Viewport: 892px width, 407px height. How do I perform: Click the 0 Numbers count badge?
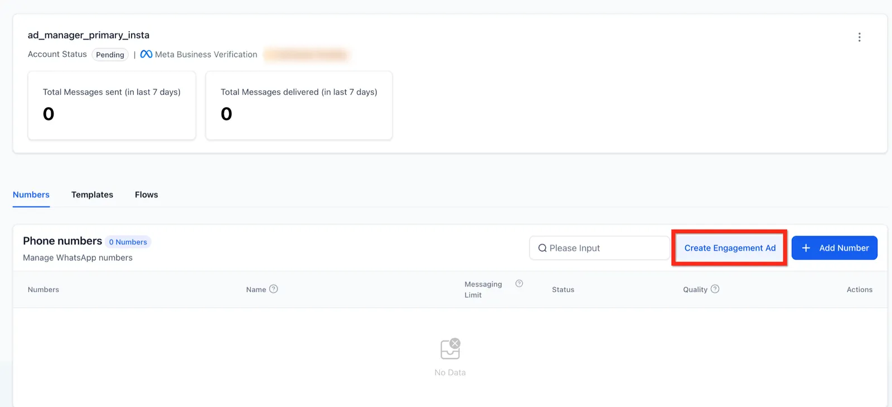pyautogui.click(x=128, y=242)
